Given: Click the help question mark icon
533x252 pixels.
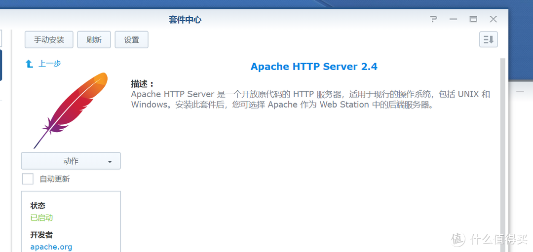Looking at the screenshot, I should coord(433,19).
